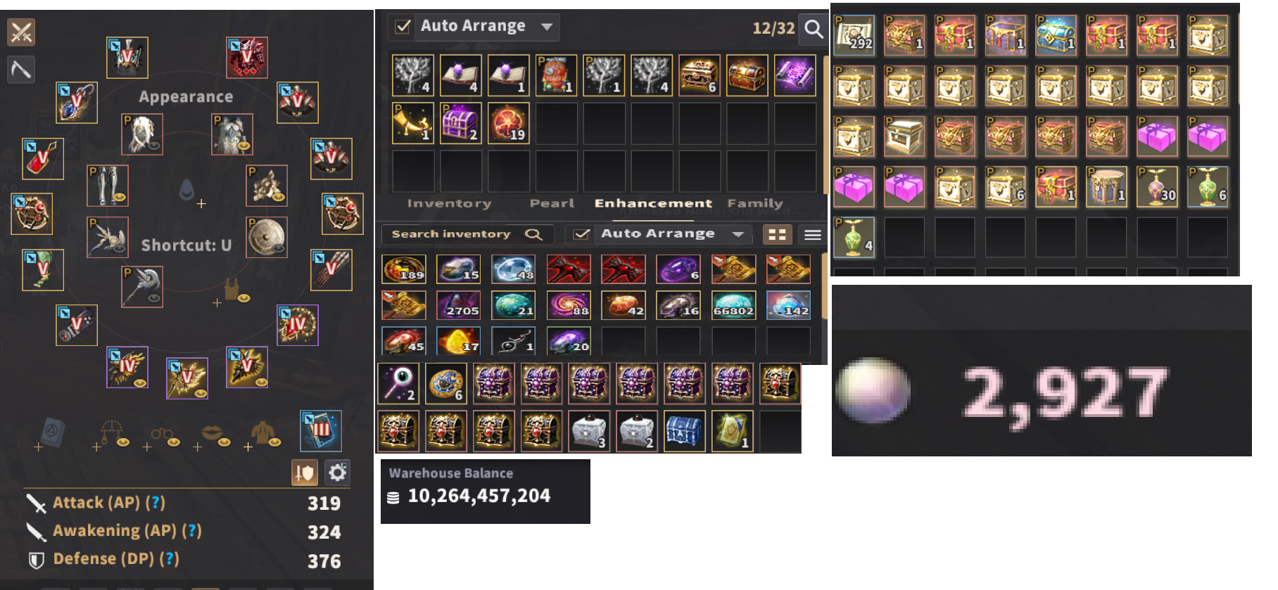This screenshot has height=590, width=1278.
Task: Switch inventory to grid view icon
Action: coord(777,234)
